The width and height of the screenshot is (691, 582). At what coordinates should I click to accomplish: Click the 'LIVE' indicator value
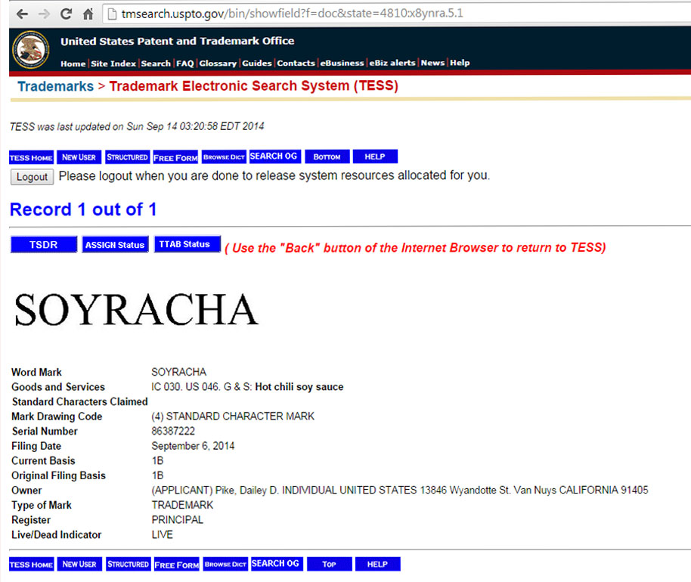coord(163,534)
